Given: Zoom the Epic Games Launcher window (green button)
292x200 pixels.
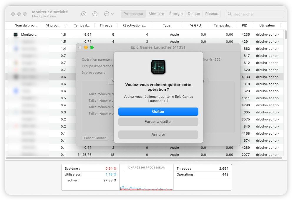Looking at the screenshot, I should point(92,47).
